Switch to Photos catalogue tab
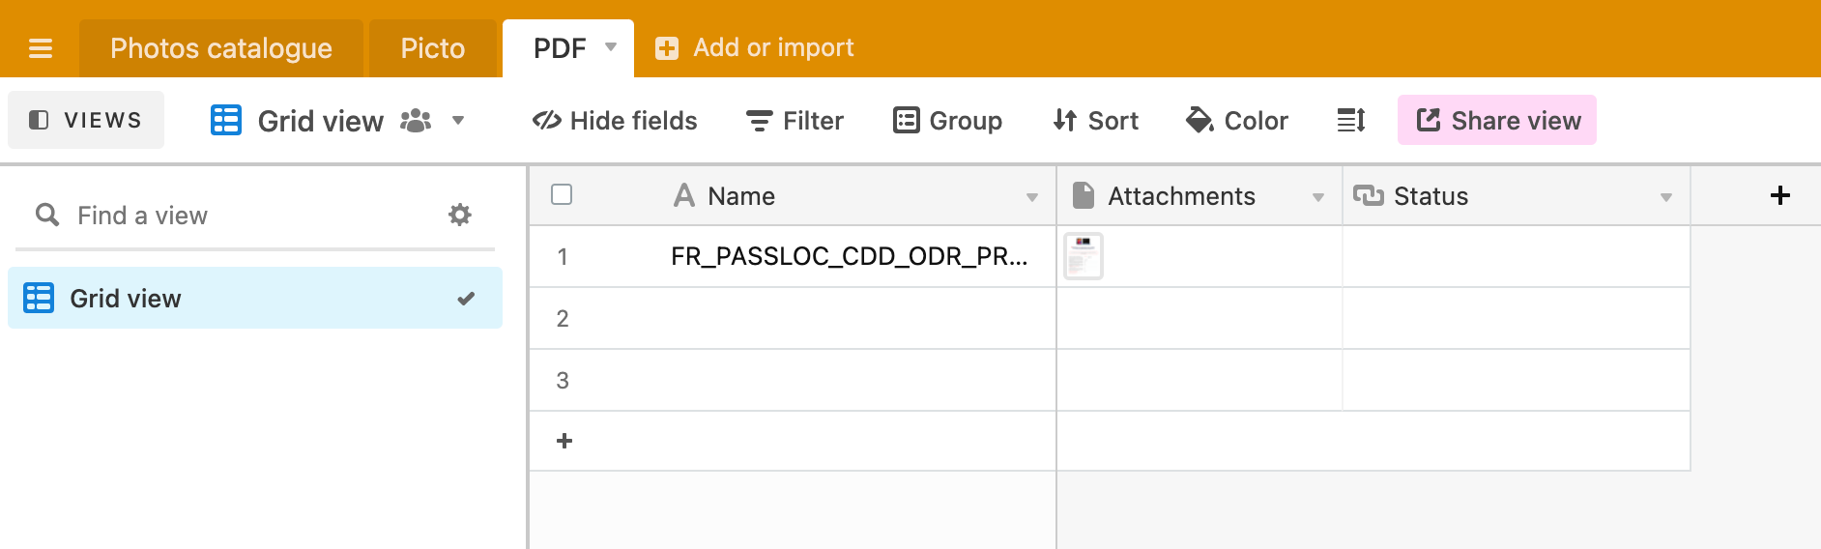This screenshot has height=549, width=1821. tap(221, 48)
